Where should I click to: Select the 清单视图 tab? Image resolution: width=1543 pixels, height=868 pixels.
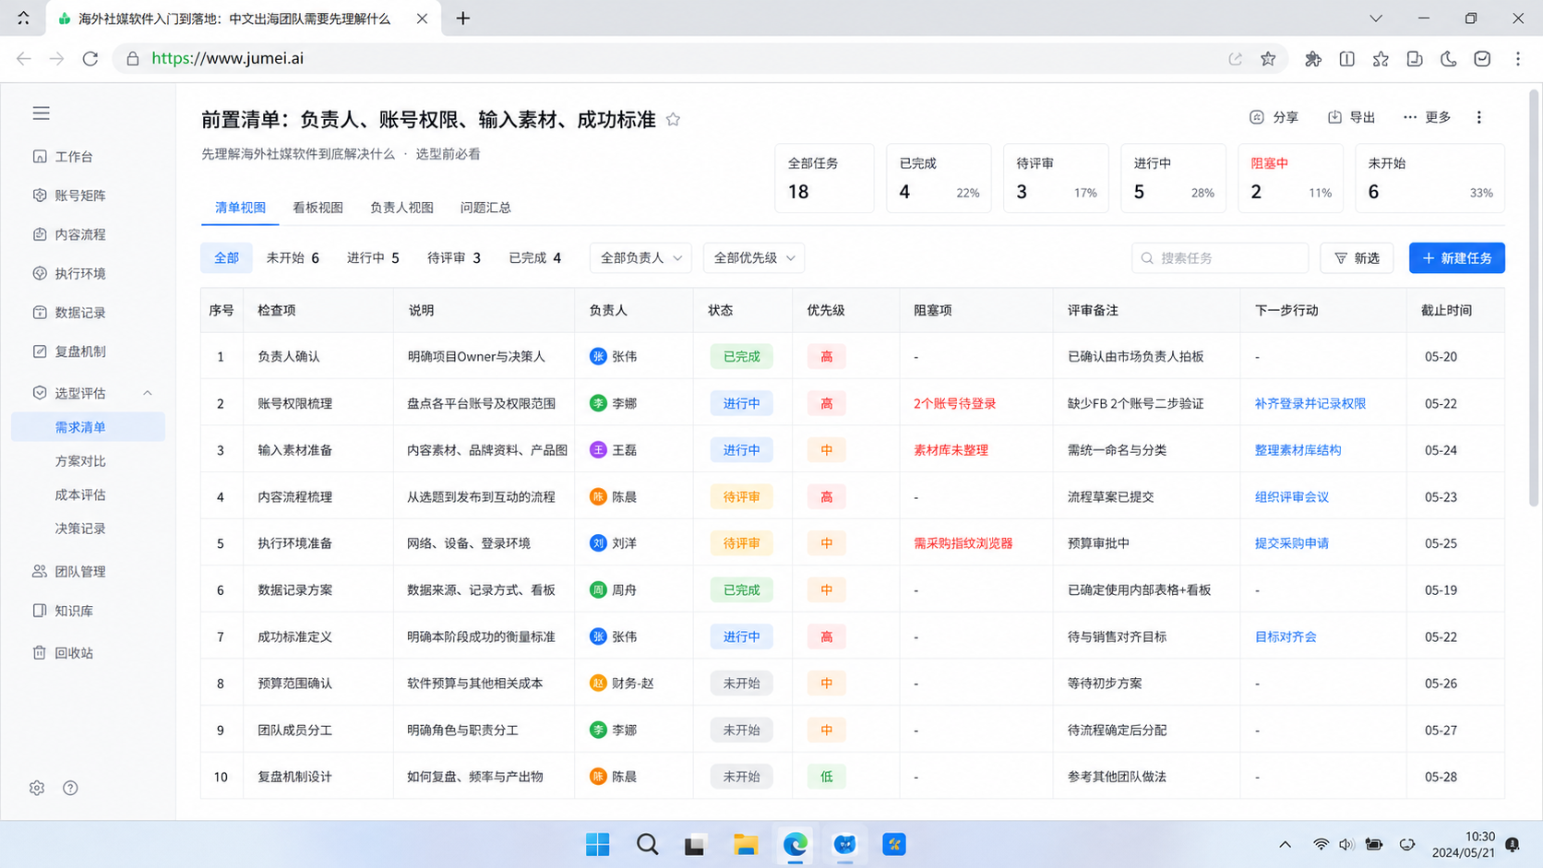pyautogui.click(x=240, y=208)
